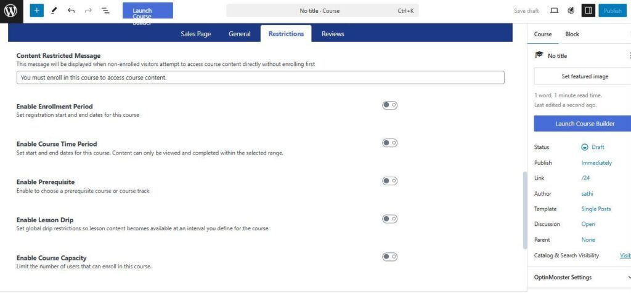
Task: Open the document overview list icon
Action: pos(105,11)
